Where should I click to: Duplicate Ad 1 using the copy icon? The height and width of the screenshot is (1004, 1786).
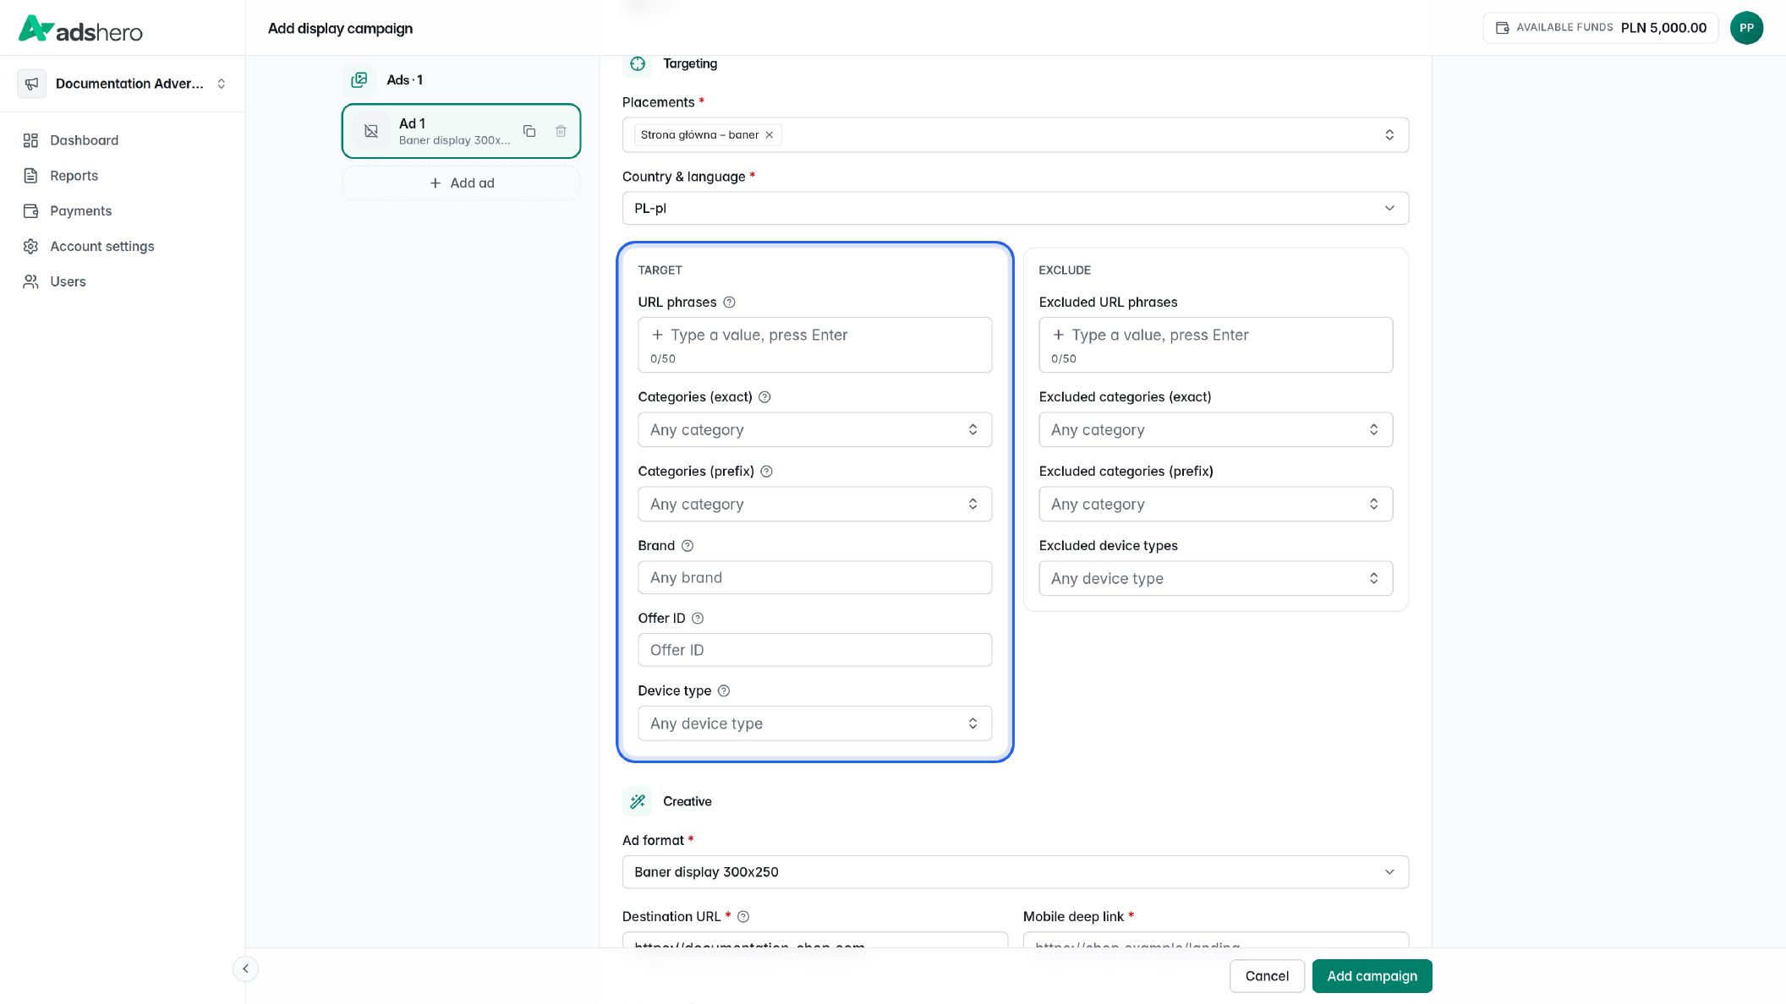point(529,131)
